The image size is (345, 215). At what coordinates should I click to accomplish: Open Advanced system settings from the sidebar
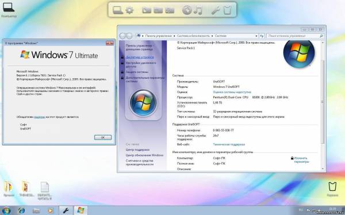pyautogui.click(x=145, y=79)
